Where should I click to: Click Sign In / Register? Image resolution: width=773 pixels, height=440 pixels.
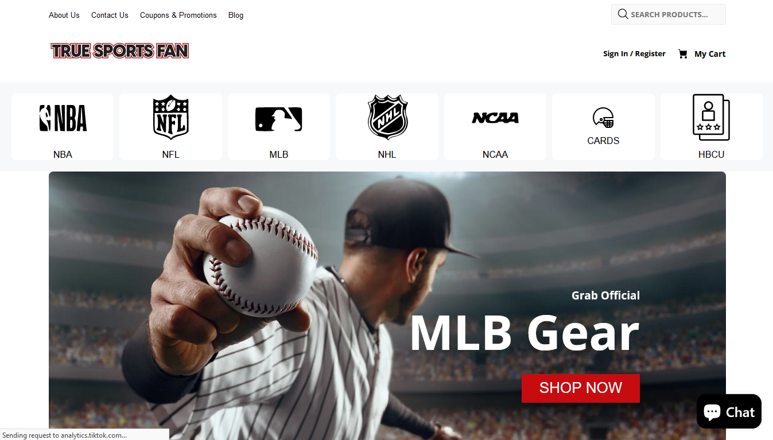coord(634,54)
